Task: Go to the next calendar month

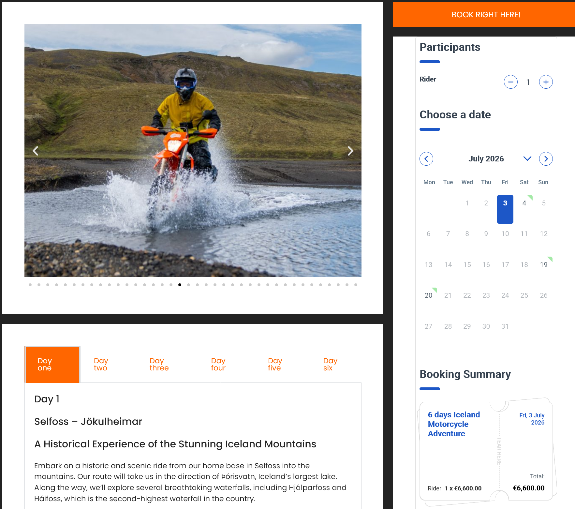Action: pyautogui.click(x=546, y=159)
